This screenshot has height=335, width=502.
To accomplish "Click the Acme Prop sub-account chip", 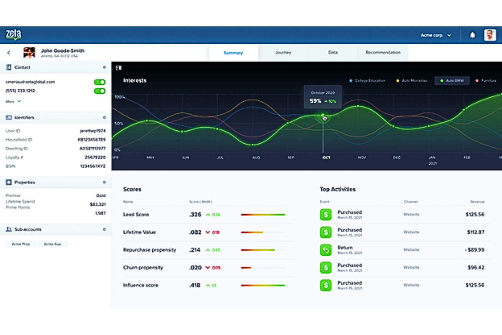I will tap(21, 244).
